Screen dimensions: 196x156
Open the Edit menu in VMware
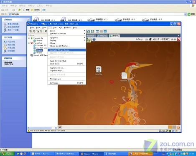[38, 27]
